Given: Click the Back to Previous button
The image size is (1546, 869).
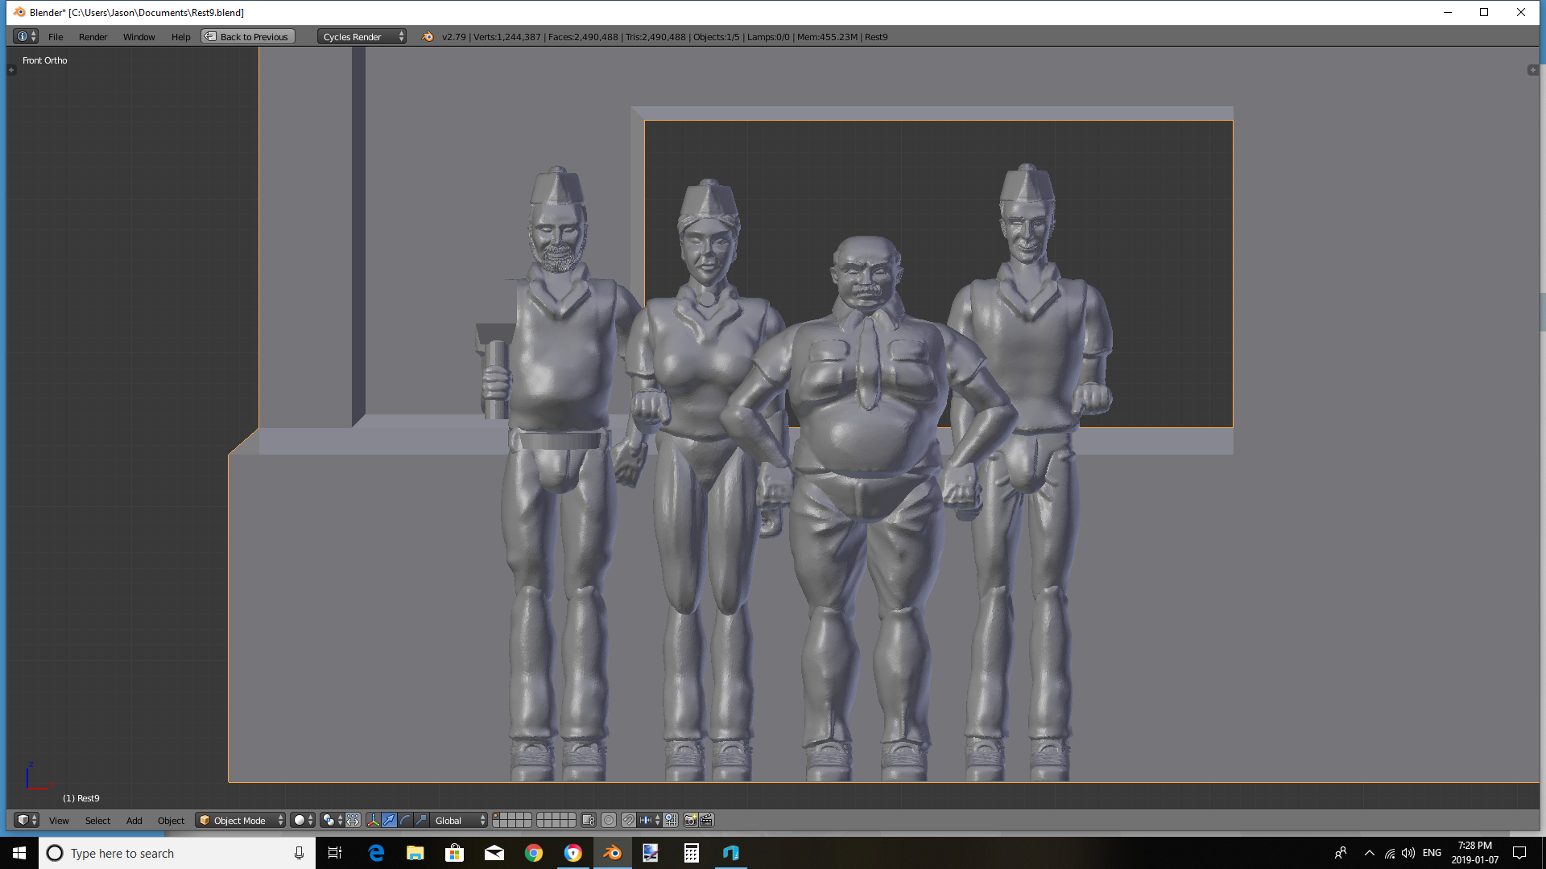Looking at the screenshot, I should point(248,36).
